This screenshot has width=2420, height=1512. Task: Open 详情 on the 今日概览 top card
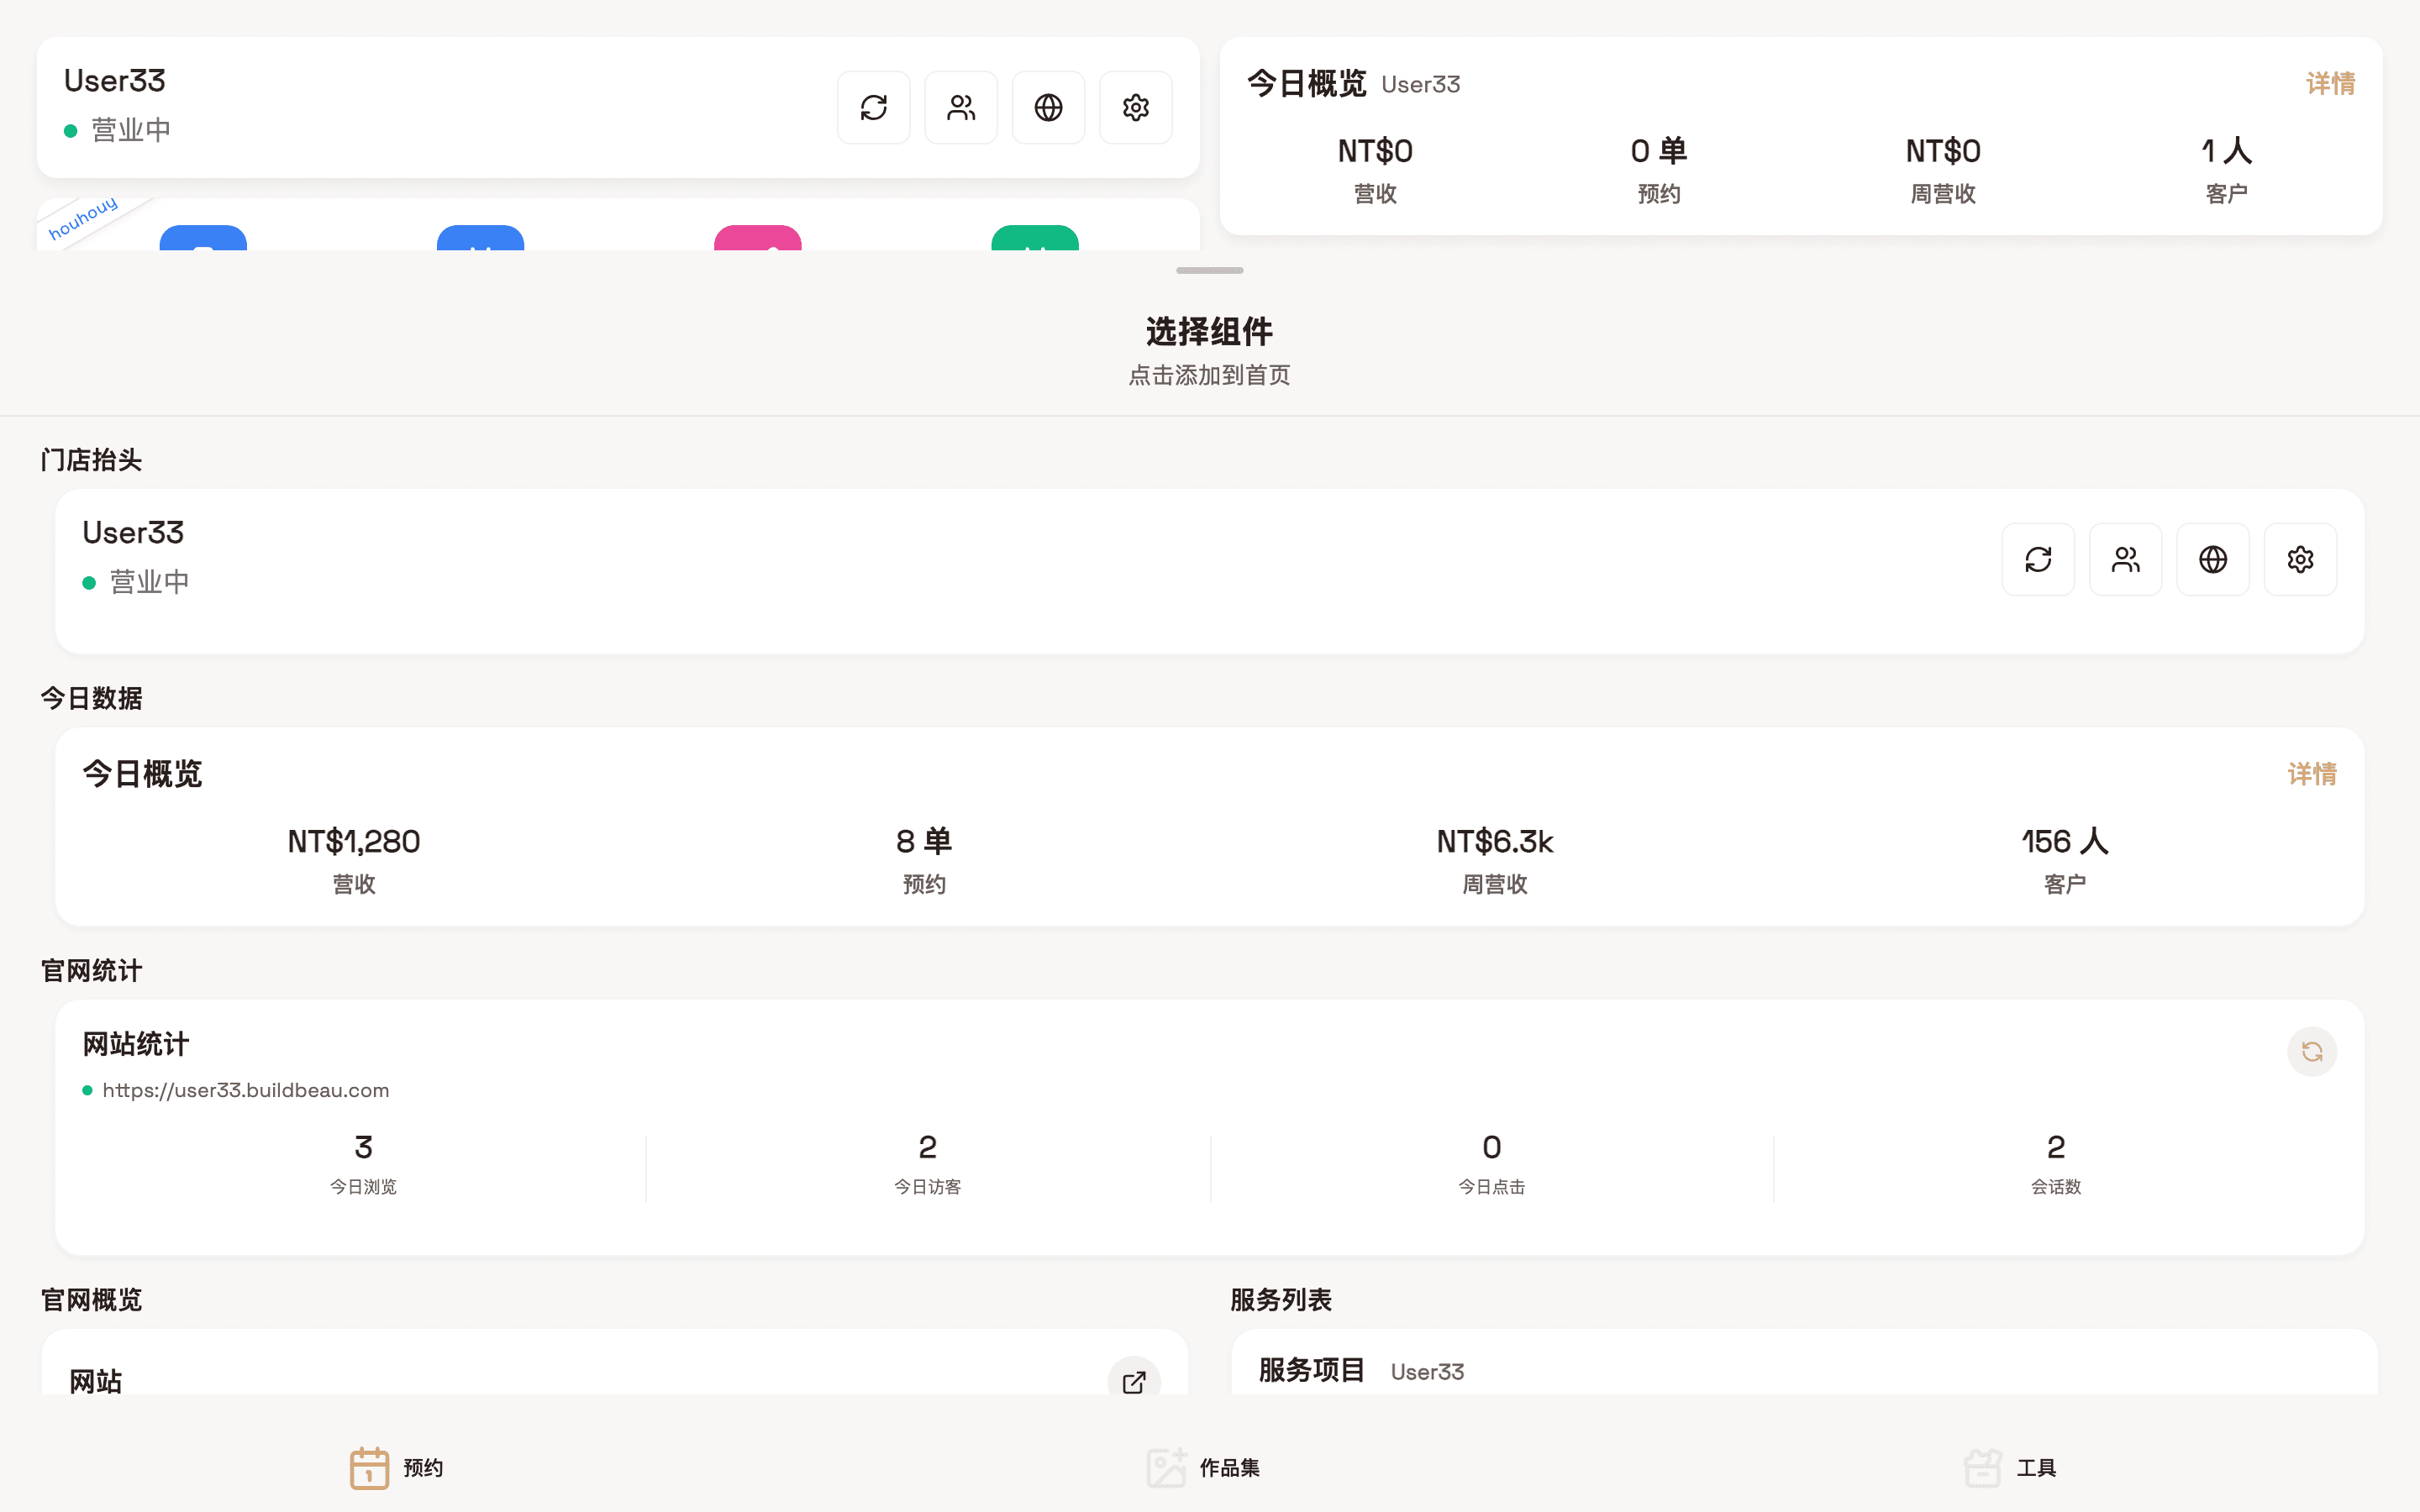[x=2330, y=84]
